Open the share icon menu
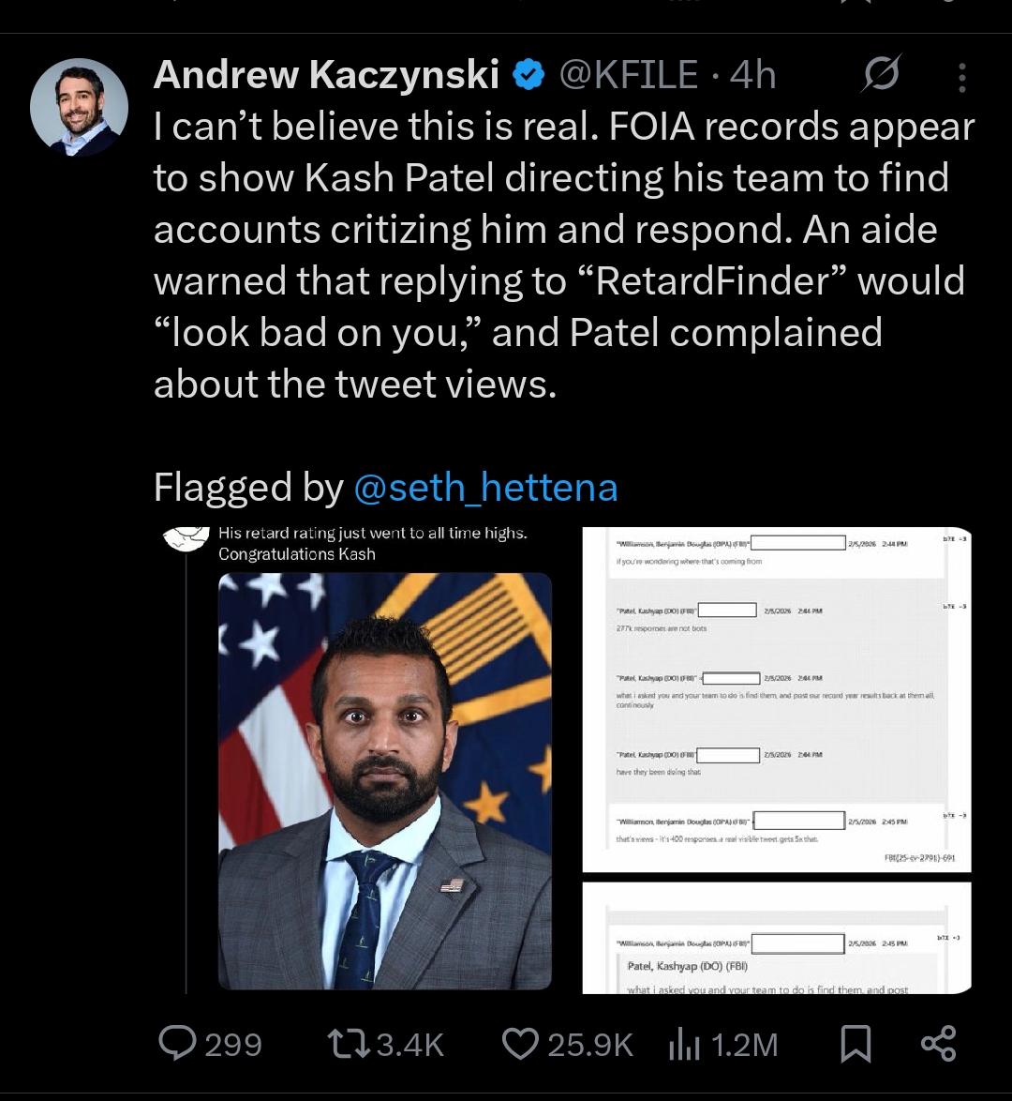Screen dimensions: 1012x1101 click(x=938, y=1044)
